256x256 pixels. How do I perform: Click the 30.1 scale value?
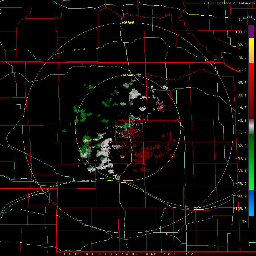click(242, 95)
